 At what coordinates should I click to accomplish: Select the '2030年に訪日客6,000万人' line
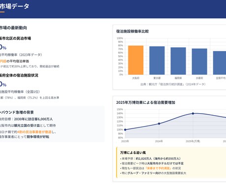[33, 119]
